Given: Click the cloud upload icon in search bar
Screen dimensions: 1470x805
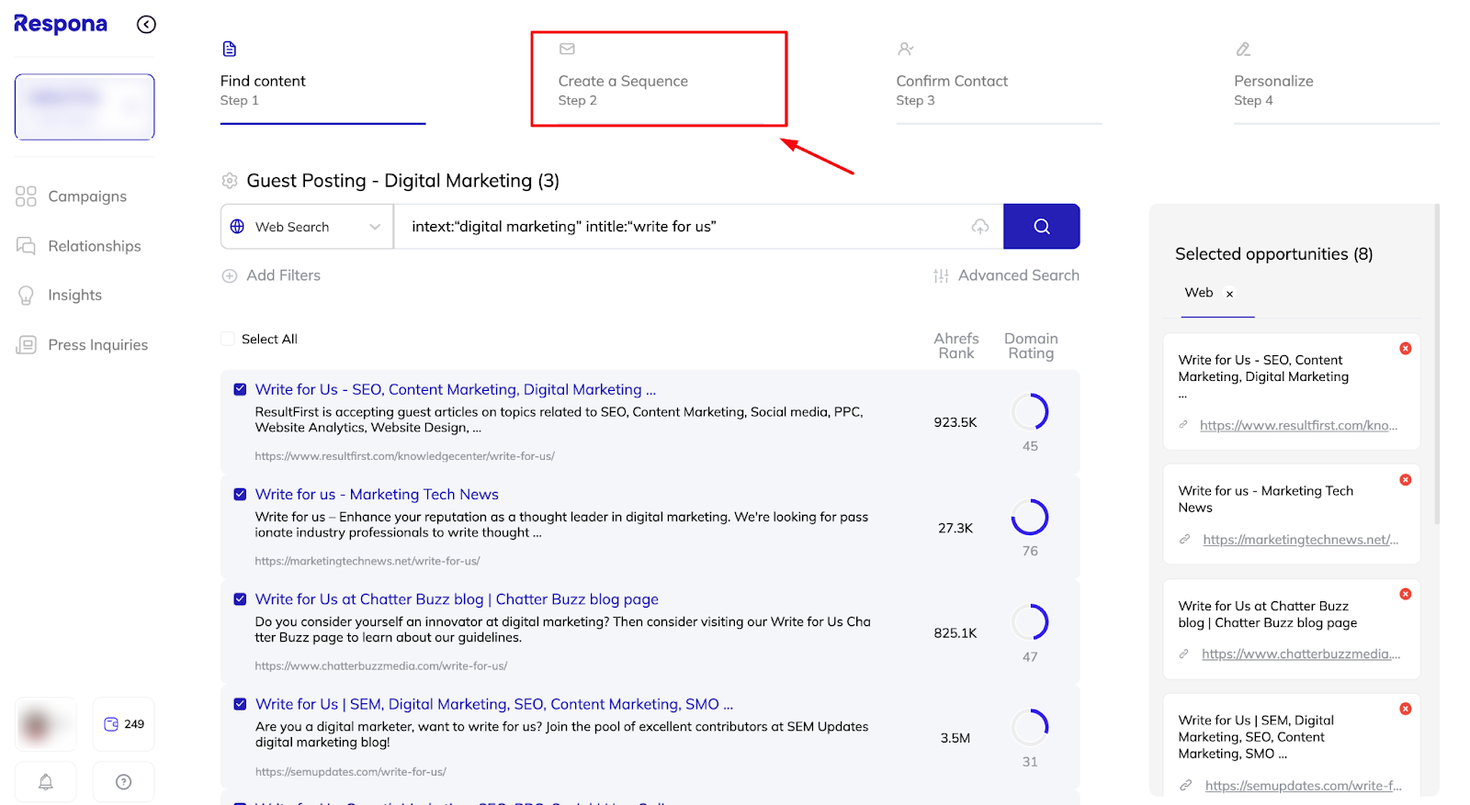Looking at the screenshot, I should click(980, 227).
